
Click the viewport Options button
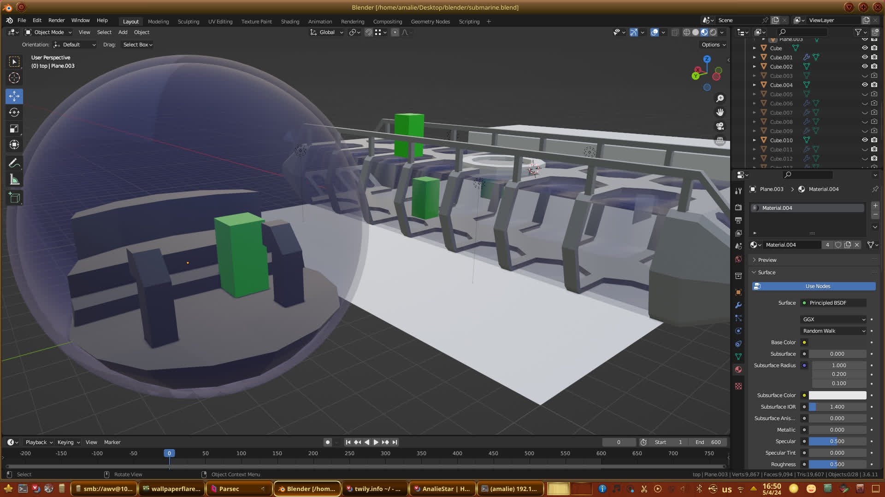click(x=714, y=45)
